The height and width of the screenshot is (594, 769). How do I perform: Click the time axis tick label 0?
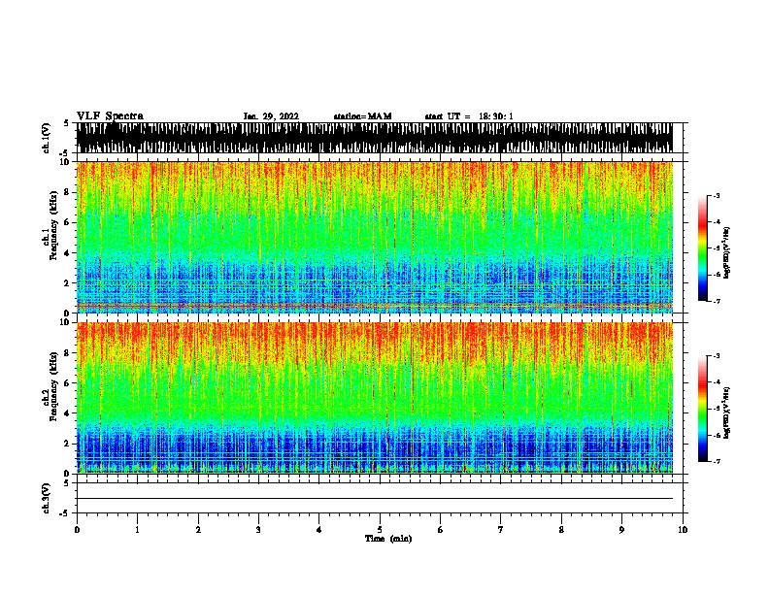[77, 530]
